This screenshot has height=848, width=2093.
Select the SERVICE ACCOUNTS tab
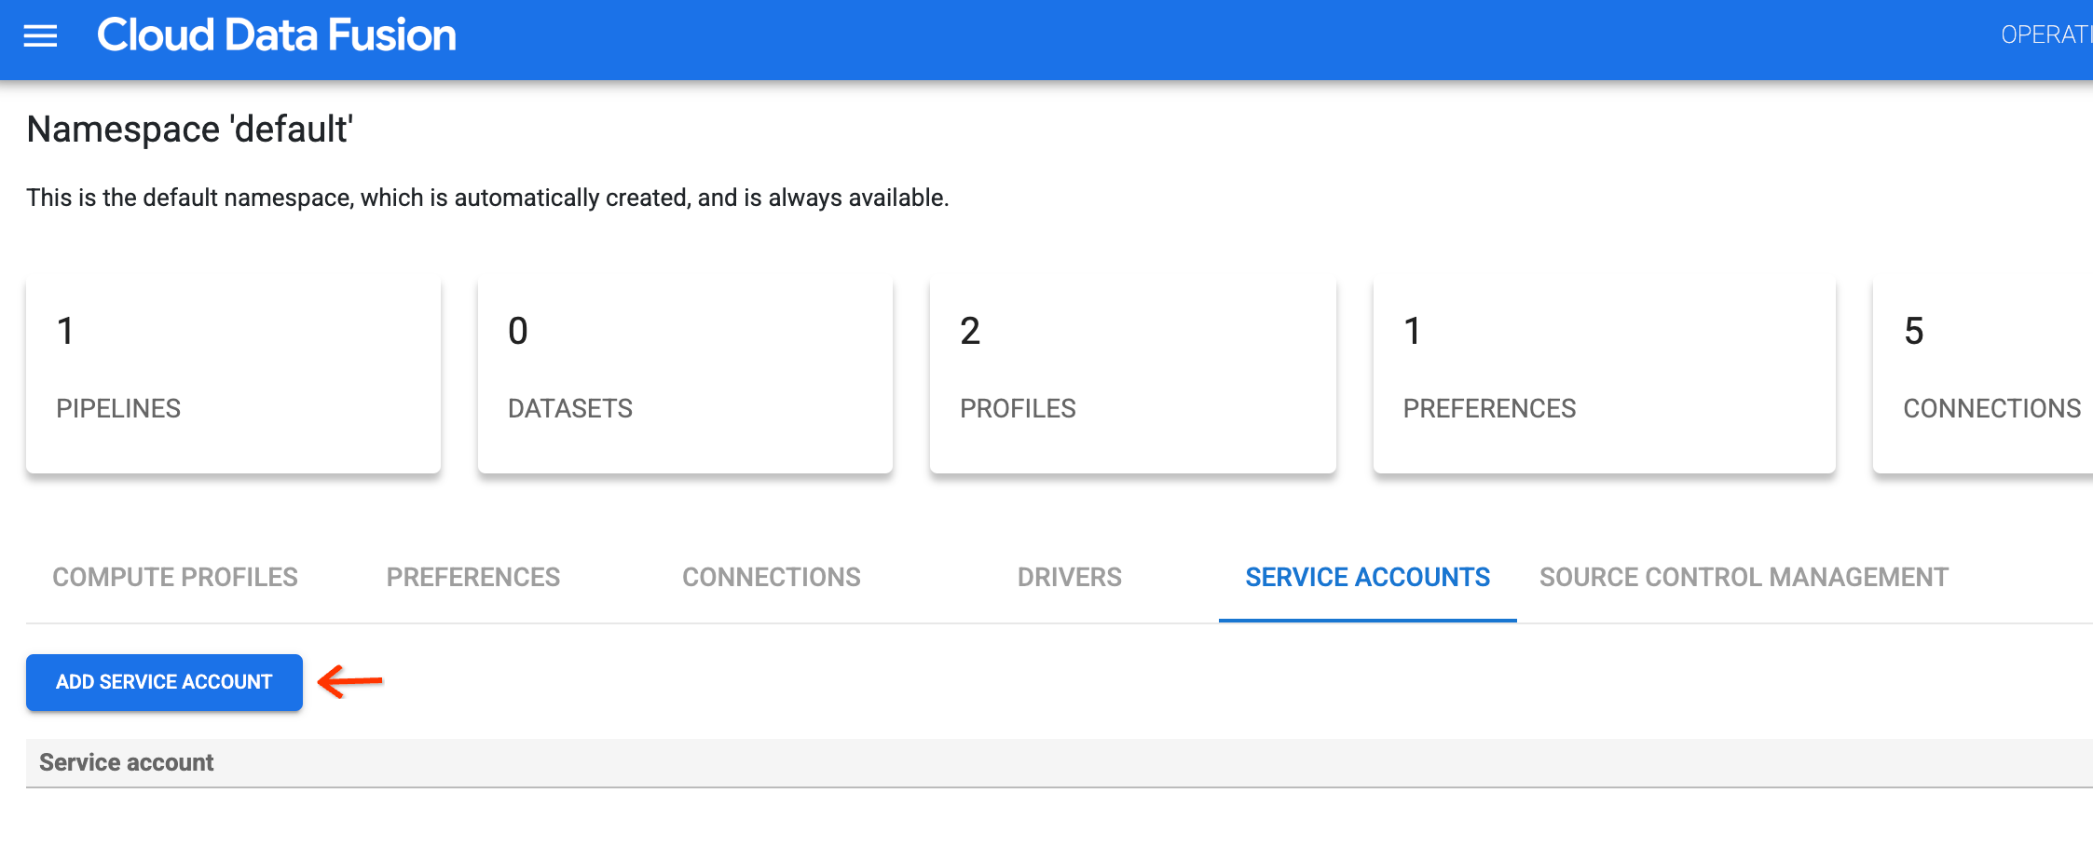[1365, 577]
